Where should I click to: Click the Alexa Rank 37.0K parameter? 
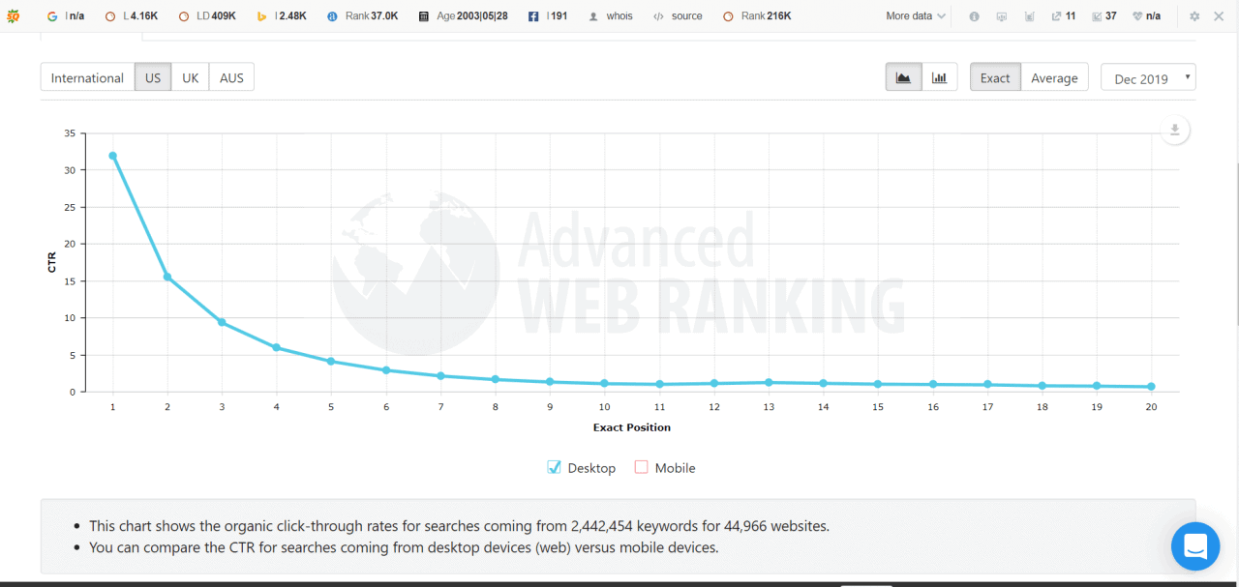(x=362, y=16)
